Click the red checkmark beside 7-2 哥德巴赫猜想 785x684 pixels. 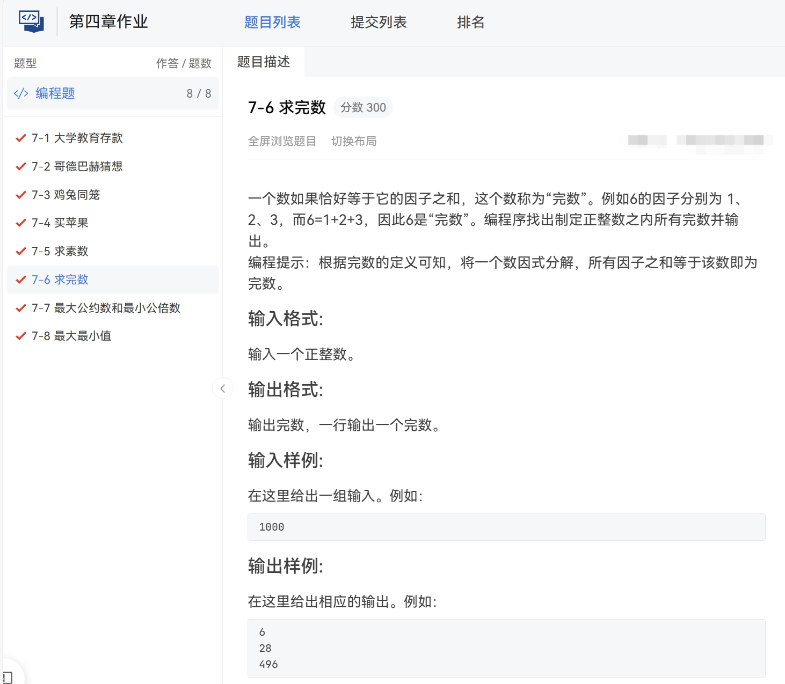tap(21, 166)
